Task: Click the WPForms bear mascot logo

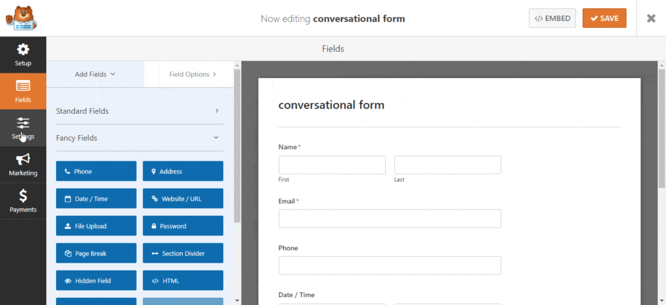Action: point(21,18)
